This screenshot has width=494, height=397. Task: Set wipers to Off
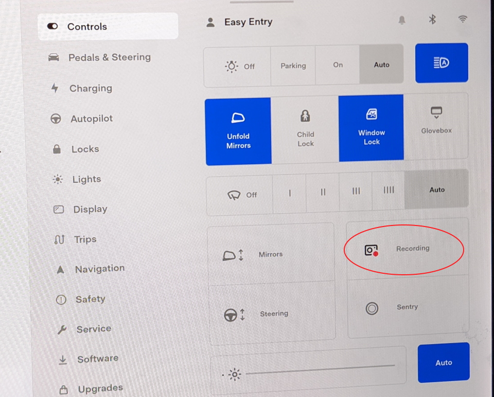[240, 195]
